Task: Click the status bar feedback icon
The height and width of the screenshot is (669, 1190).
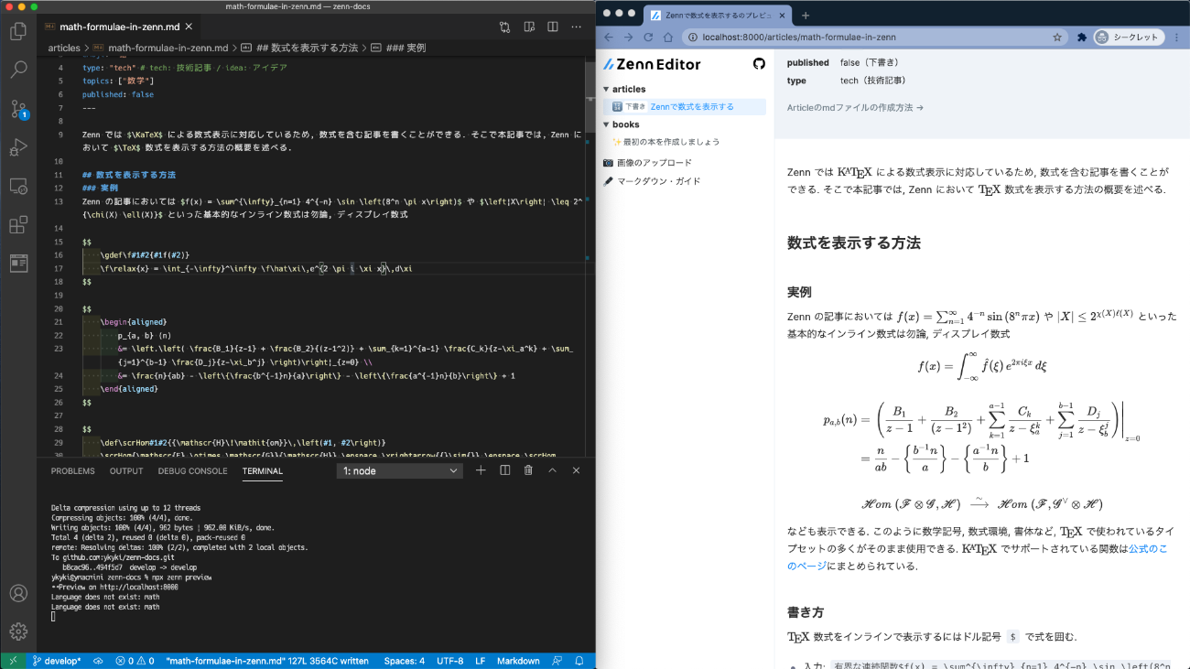Action: coord(558,661)
